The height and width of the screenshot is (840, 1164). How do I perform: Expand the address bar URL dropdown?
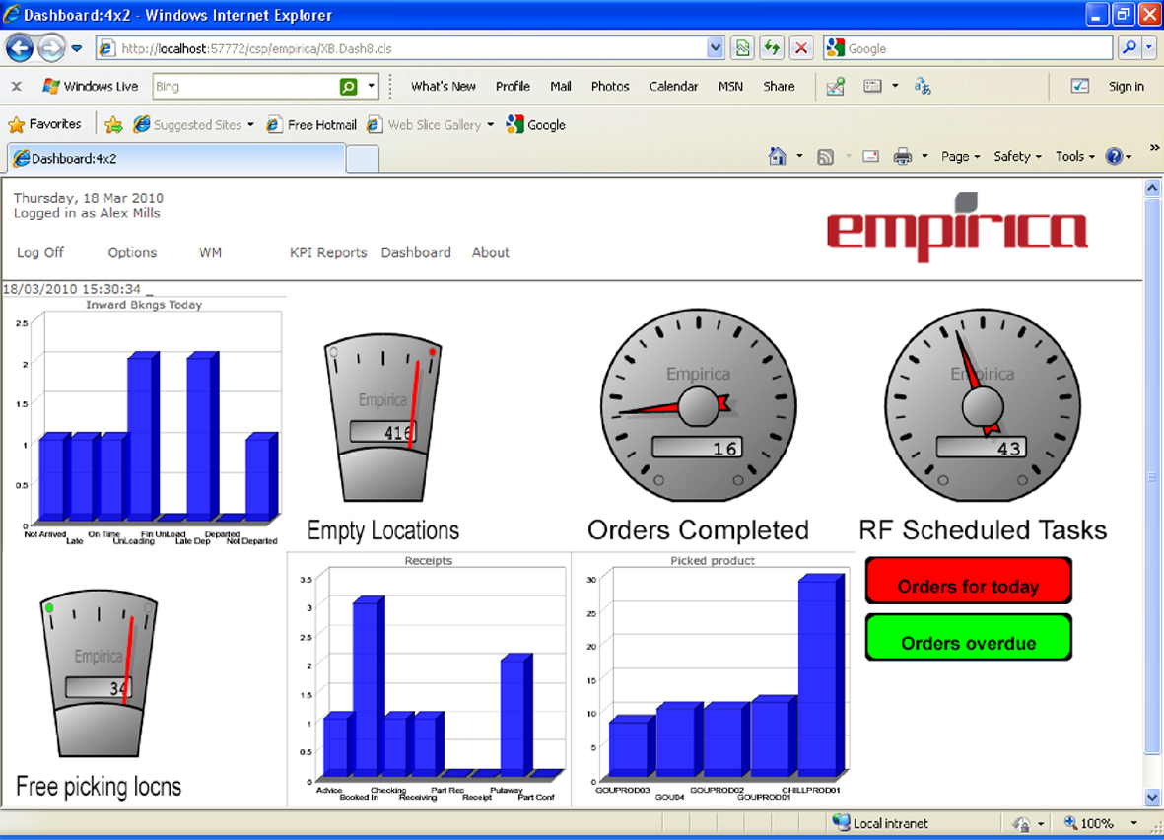tap(716, 48)
